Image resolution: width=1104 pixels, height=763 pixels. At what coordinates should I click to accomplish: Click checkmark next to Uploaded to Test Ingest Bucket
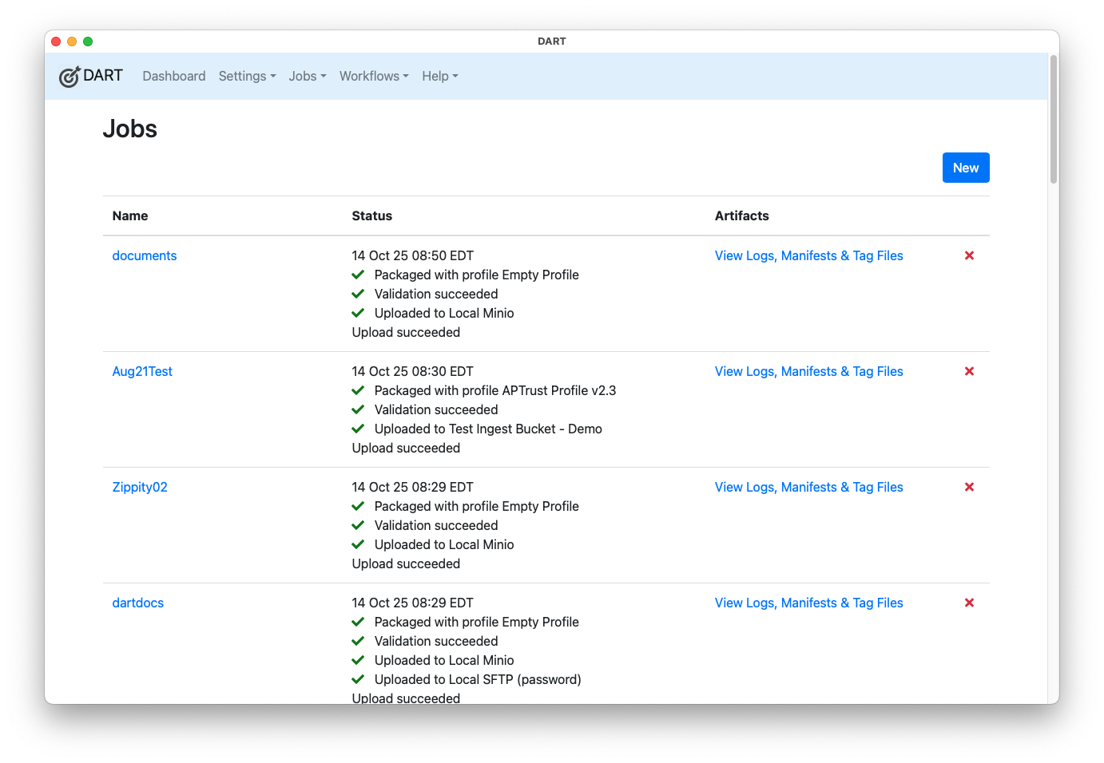[358, 429]
